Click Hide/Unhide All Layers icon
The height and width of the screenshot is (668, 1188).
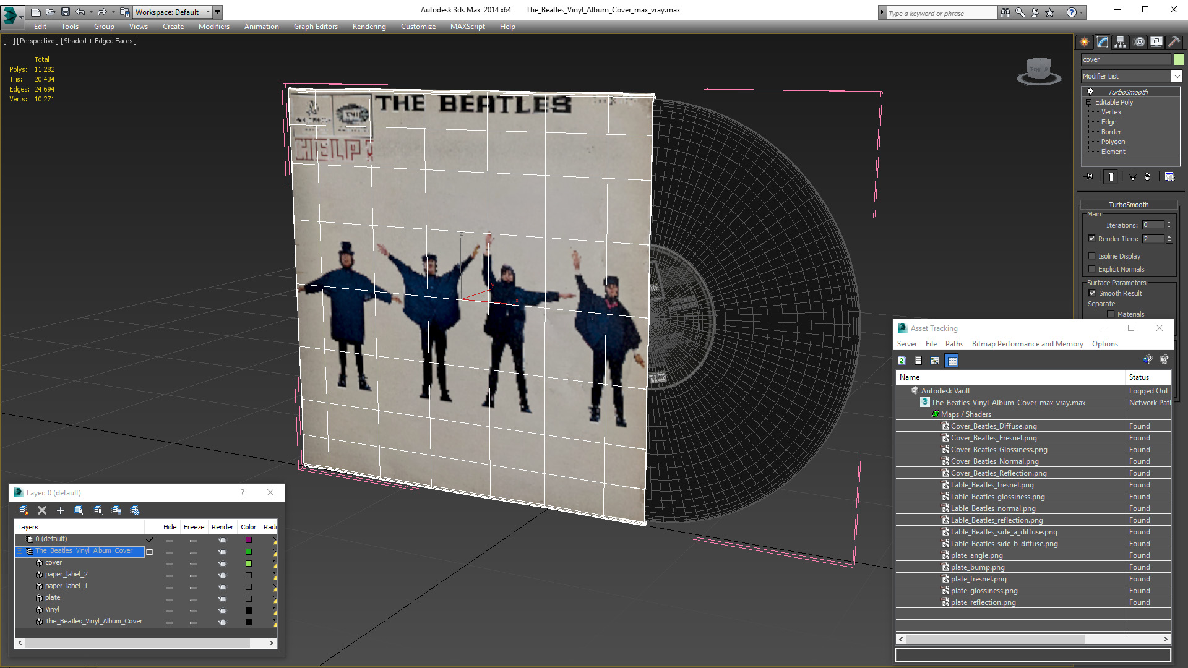tap(116, 510)
